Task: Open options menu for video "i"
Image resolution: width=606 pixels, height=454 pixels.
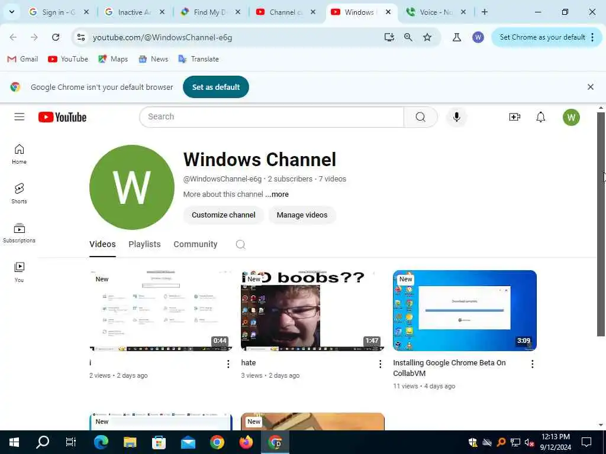Action: click(228, 364)
